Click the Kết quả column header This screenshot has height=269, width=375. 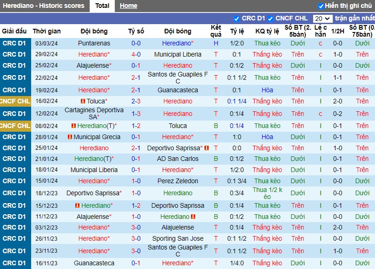[x=216, y=31]
